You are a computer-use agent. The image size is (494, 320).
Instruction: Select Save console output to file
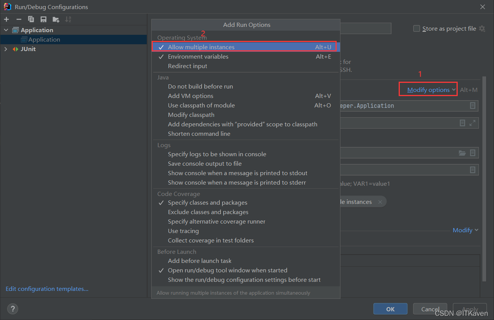246,164
